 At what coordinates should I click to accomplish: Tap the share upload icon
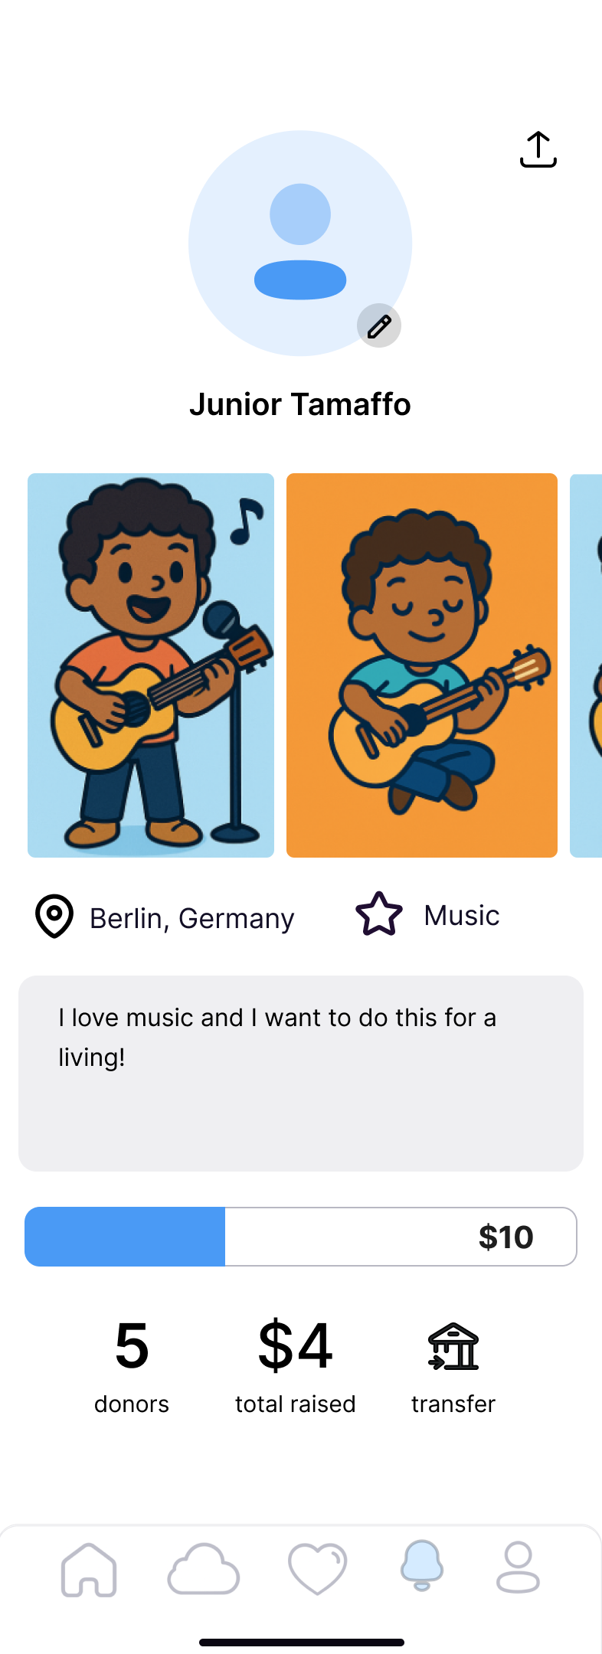(538, 149)
